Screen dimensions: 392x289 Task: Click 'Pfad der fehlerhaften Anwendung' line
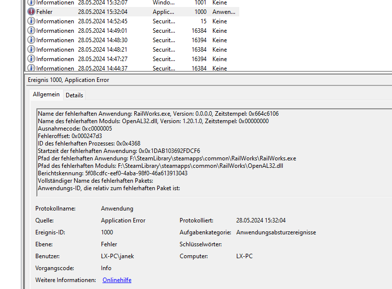coord(167,158)
